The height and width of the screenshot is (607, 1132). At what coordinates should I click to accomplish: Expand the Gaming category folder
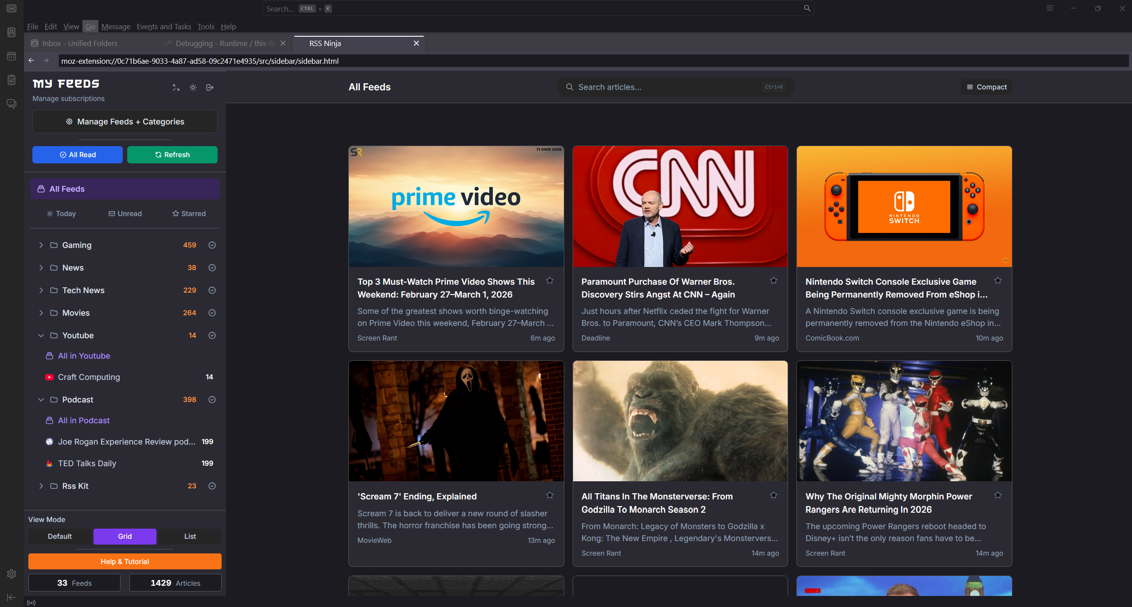[x=41, y=245]
